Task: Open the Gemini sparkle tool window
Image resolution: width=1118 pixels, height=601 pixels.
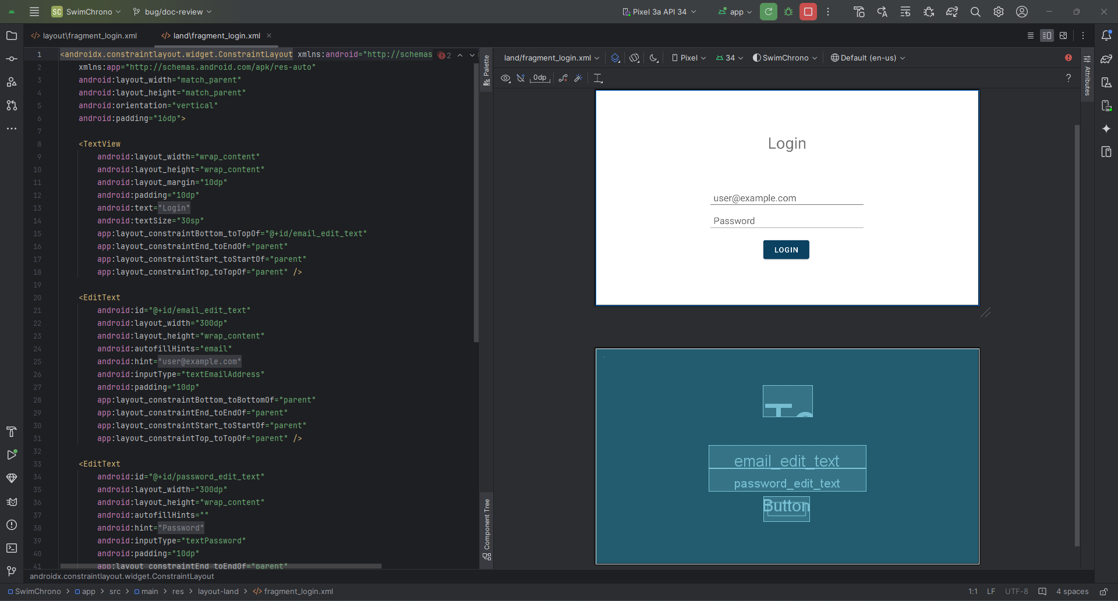Action: pos(1106,129)
